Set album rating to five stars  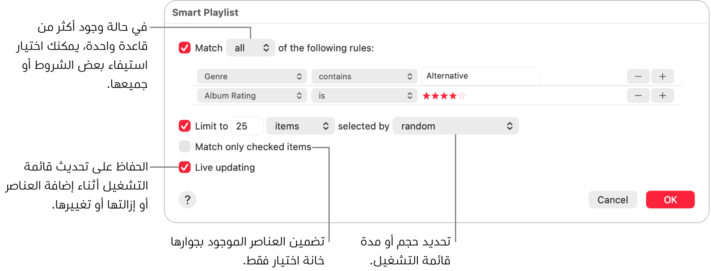pos(462,96)
